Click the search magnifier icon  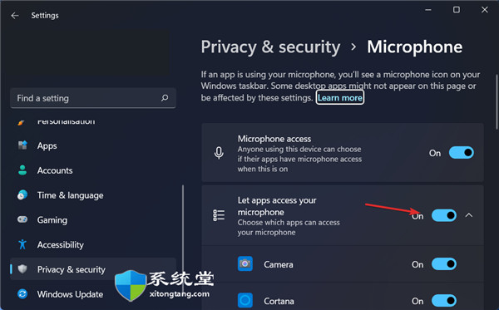pos(165,97)
